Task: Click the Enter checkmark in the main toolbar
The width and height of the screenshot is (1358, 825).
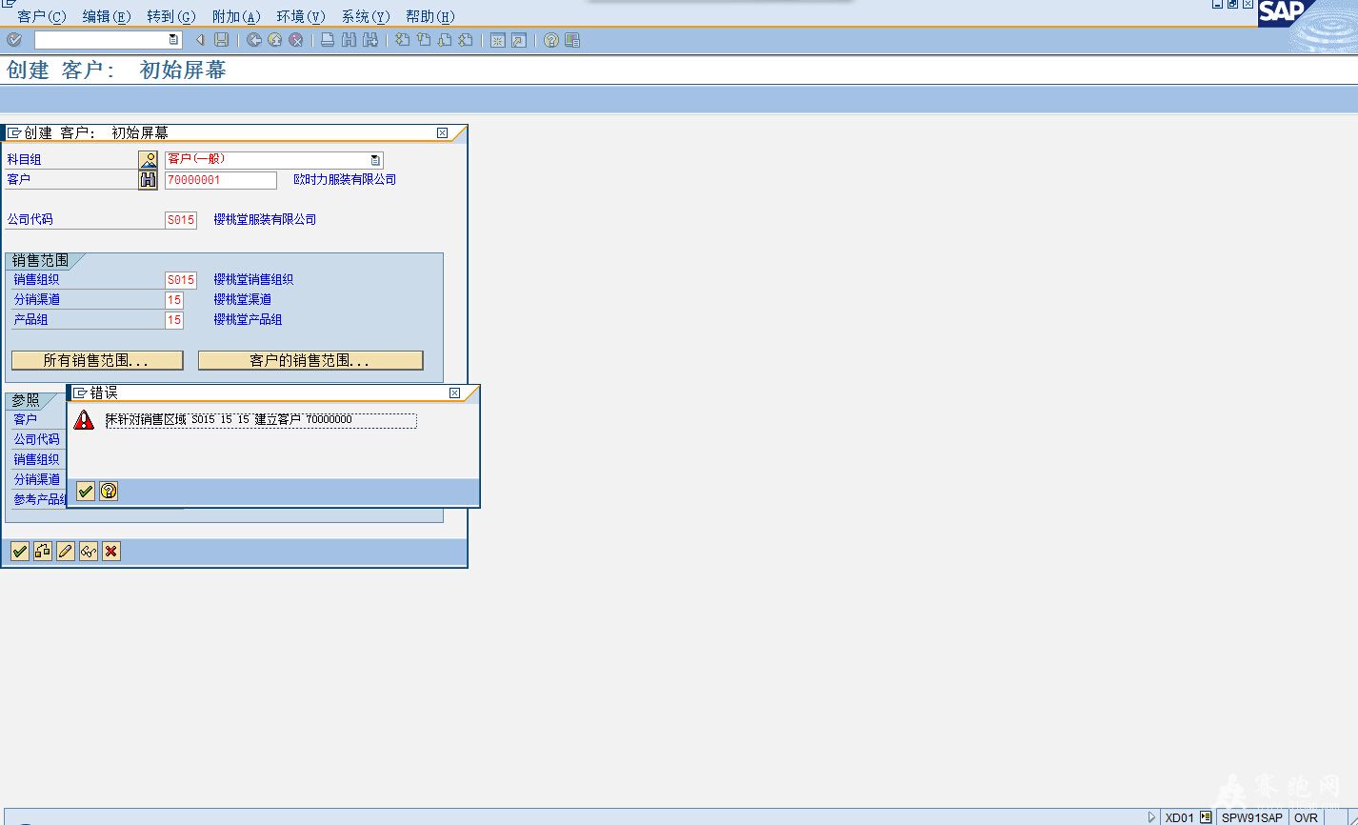Action: (x=14, y=40)
